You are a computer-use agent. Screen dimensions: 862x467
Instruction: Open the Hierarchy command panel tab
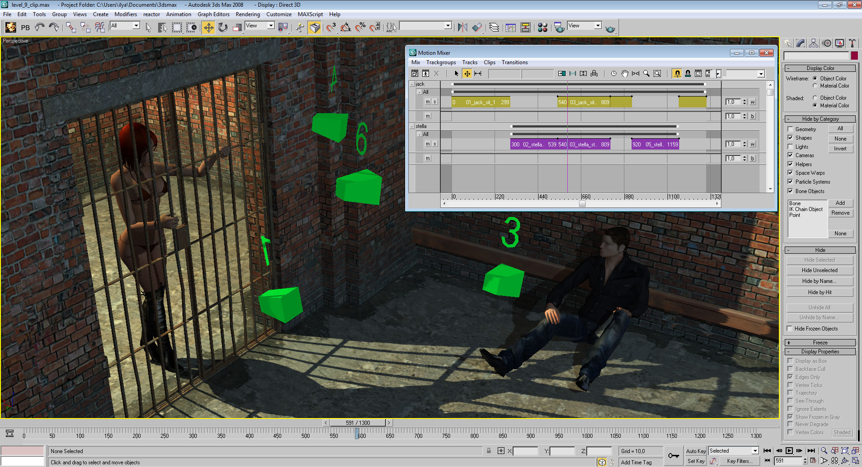[x=813, y=44]
